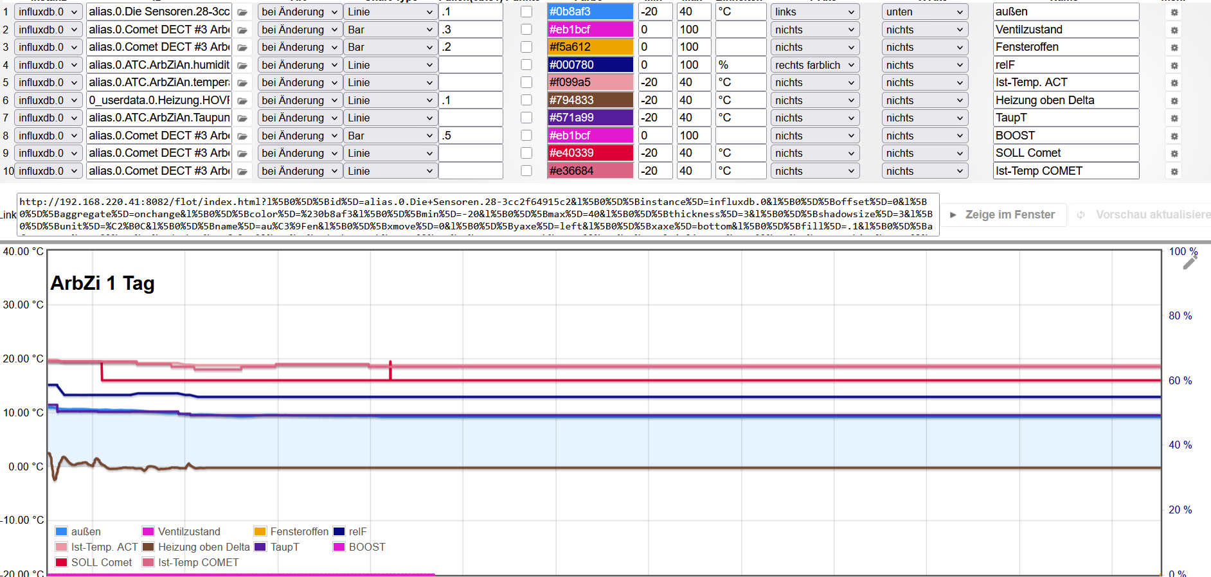Click 'SOLL Comet' legend entry in chart
This screenshot has width=1211, height=577.
pyautogui.click(x=102, y=562)
